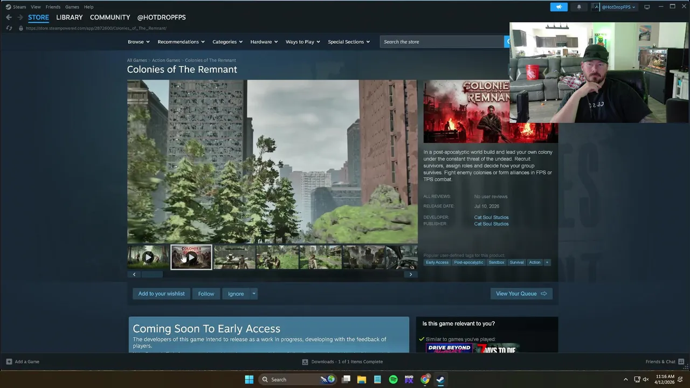Play the selected second trailer thumbnail
Viewport: 690px width, 388px height.
(x=191, y=257)
